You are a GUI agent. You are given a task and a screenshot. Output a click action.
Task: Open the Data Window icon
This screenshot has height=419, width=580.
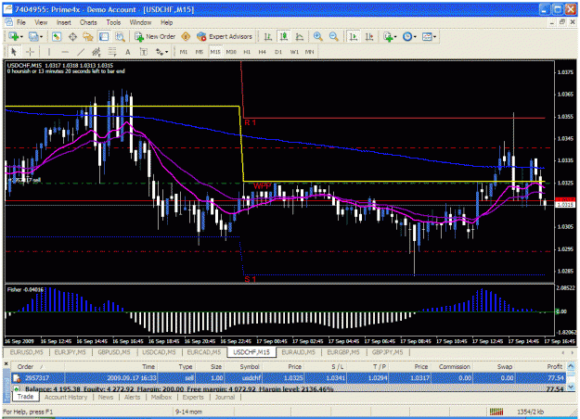tap(72, 36)
